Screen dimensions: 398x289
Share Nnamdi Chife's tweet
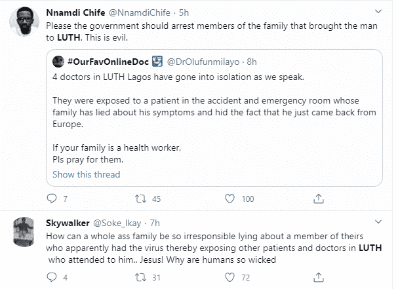[319, 199]
